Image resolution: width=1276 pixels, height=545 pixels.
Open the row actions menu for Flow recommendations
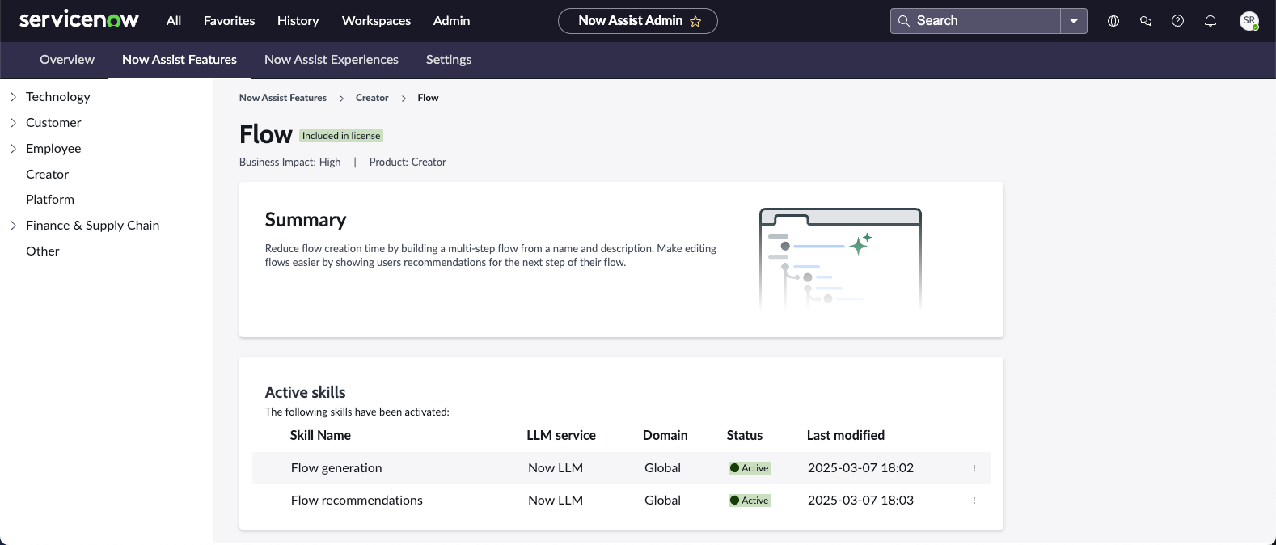pos(974,501)
